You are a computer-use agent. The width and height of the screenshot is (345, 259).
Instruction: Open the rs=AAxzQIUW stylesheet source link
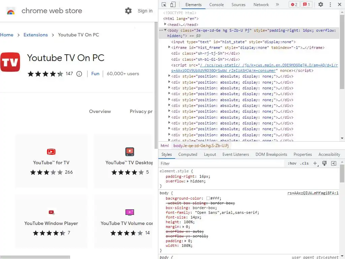coord(313,193)
